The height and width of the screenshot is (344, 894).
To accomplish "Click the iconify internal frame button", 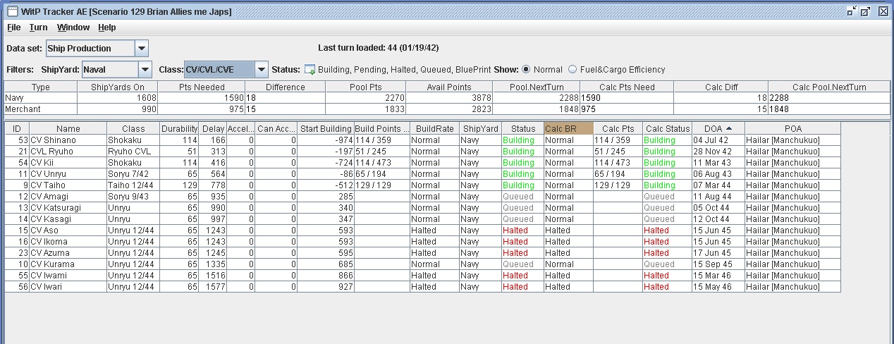I will (x=852, y=11).
